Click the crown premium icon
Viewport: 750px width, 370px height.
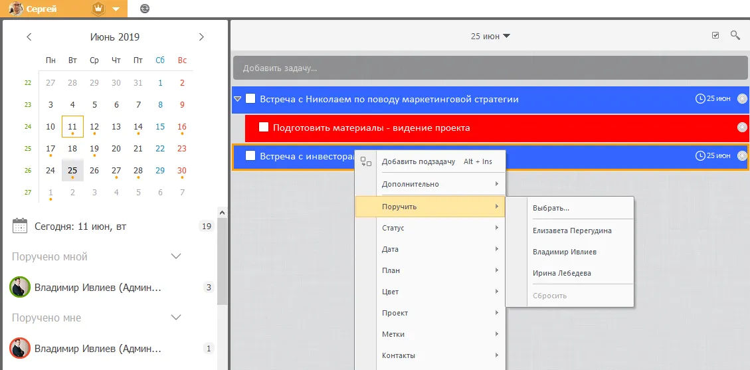coord(99,9)
